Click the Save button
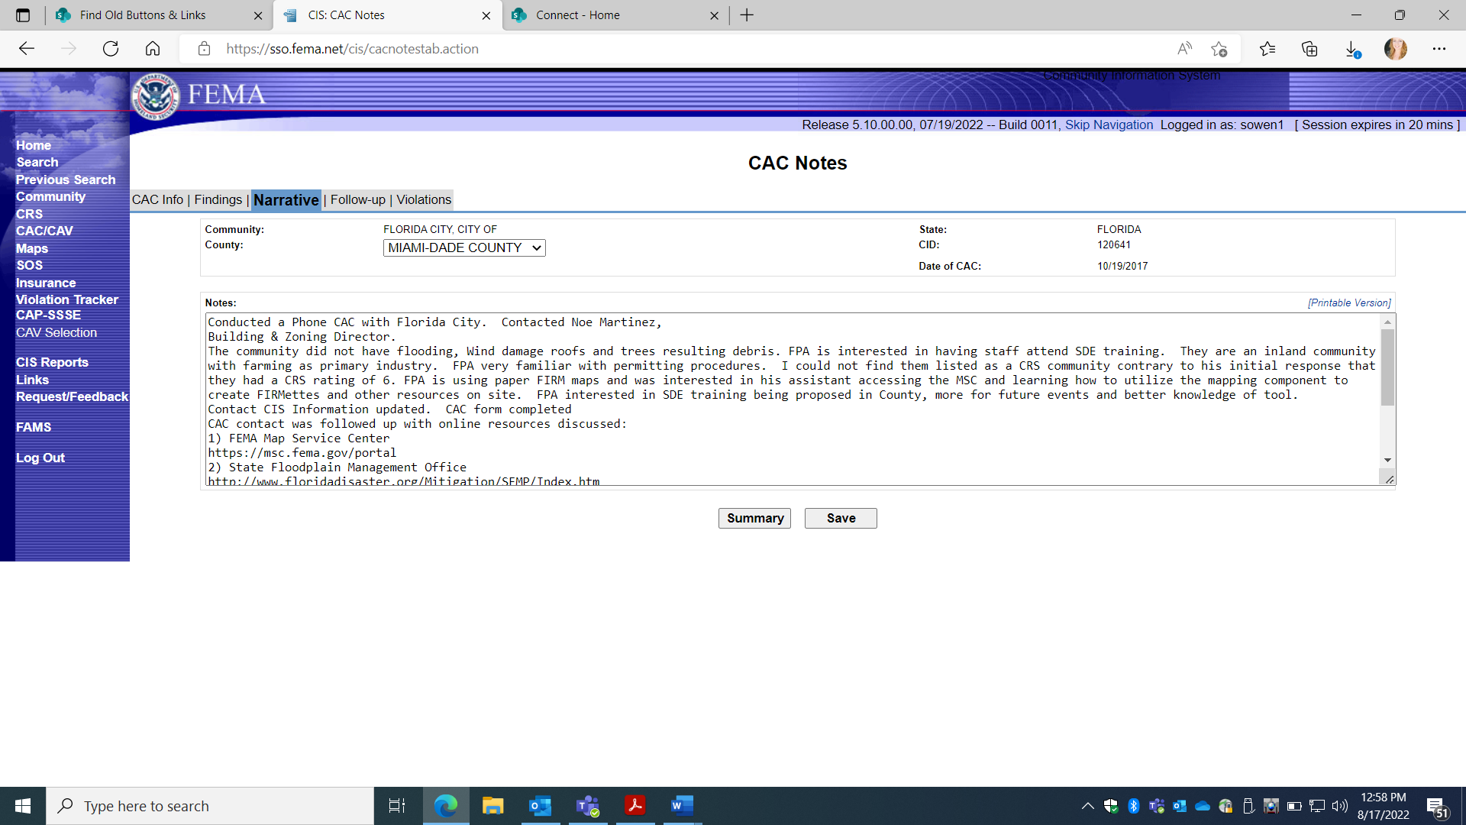The width and height of the screenshot is (1466, 825). [841, 518]
